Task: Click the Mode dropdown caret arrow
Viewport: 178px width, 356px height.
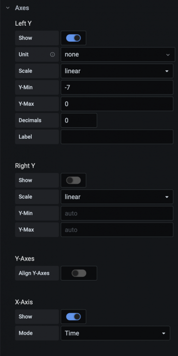Action: (x=163, y=333)
